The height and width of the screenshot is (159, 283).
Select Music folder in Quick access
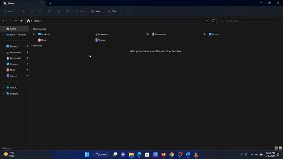[x=42, y=40]
